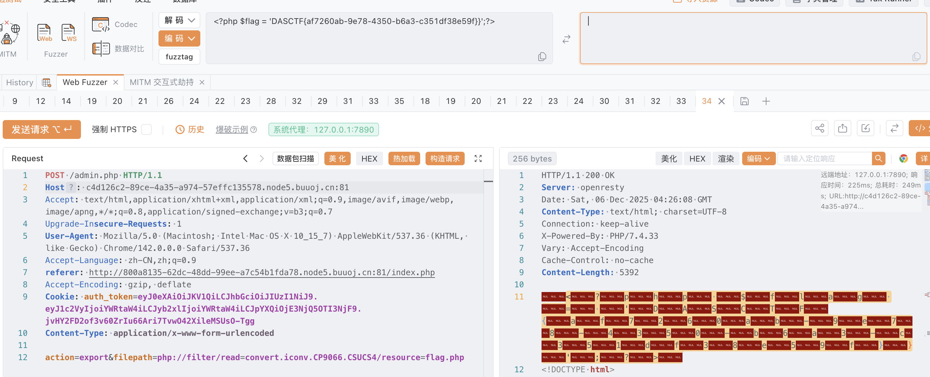
Task: Switch to MITM 交互式劫持 tab
Action: tap(162, 82)
